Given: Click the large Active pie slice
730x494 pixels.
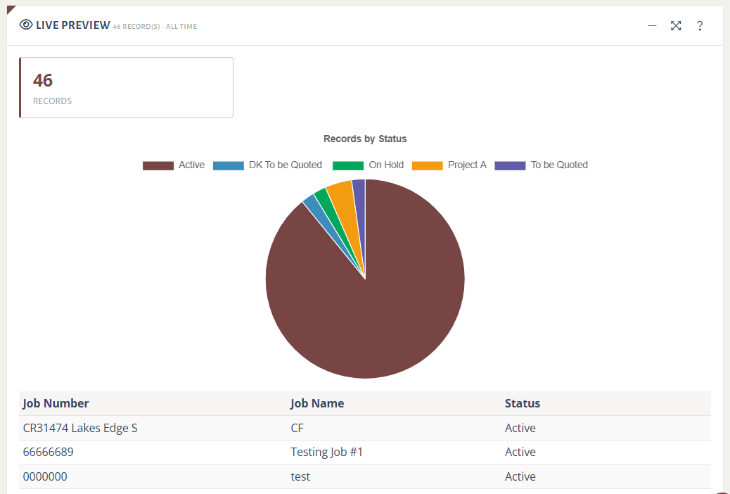Looking at the screenshot, I should pyautogui.click(x=373, y=303).
